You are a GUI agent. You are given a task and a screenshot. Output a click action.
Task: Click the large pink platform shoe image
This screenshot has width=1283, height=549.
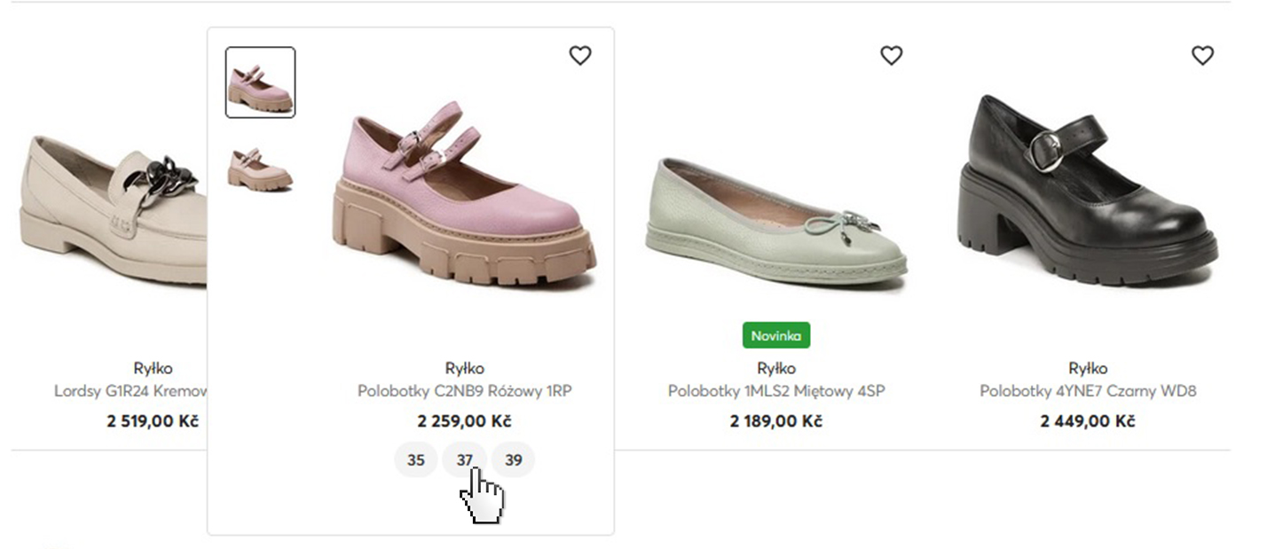(464, 200)
